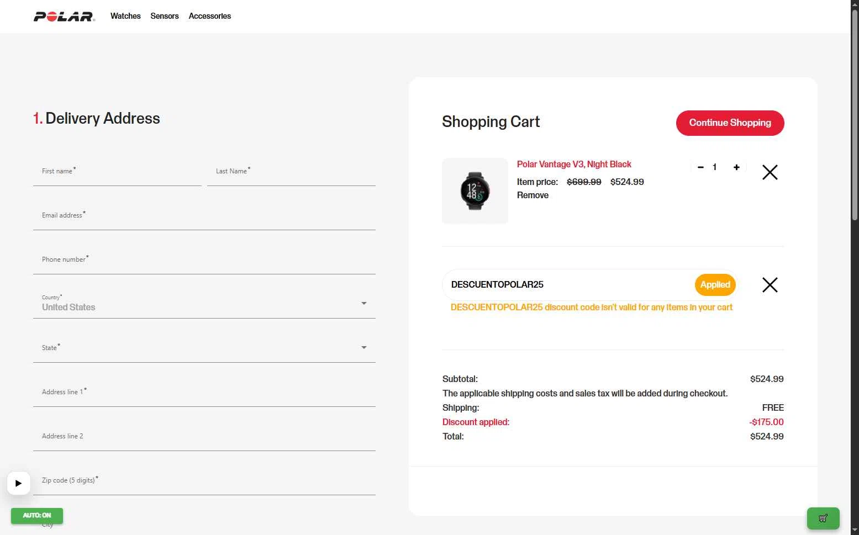Click the discount code invalid message
Viewport: 859px width, 535px height.
click(591, 307)
